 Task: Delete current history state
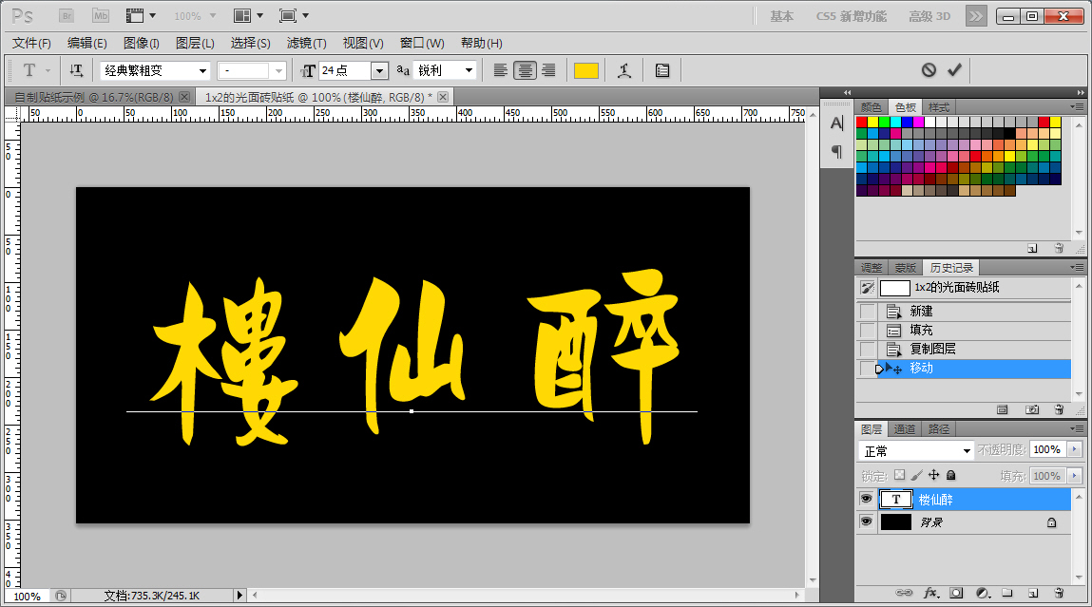click(x=1059, y=409)
